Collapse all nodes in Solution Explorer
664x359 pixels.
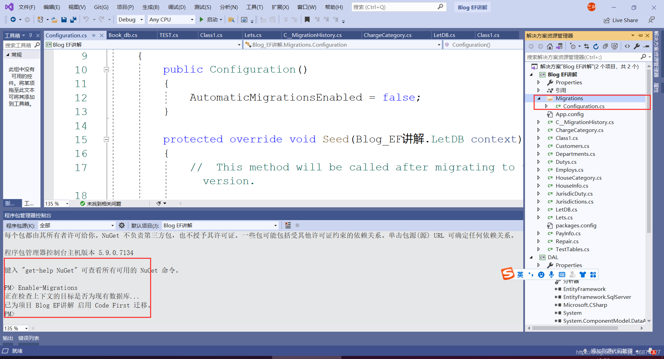pos(605,46)
